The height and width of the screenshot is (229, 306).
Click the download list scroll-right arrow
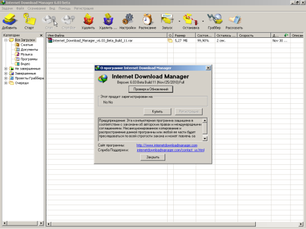[x=301, y=224]
